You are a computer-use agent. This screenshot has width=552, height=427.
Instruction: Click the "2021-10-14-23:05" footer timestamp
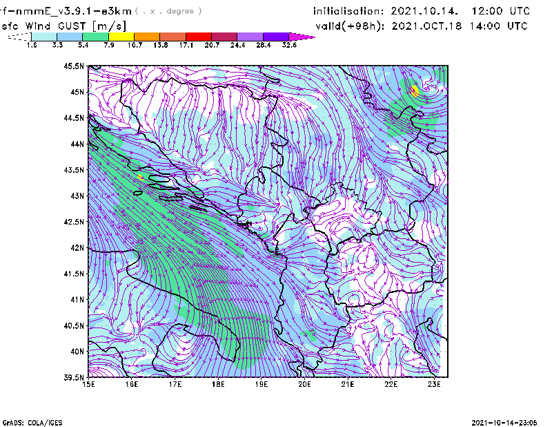point(504,423)
